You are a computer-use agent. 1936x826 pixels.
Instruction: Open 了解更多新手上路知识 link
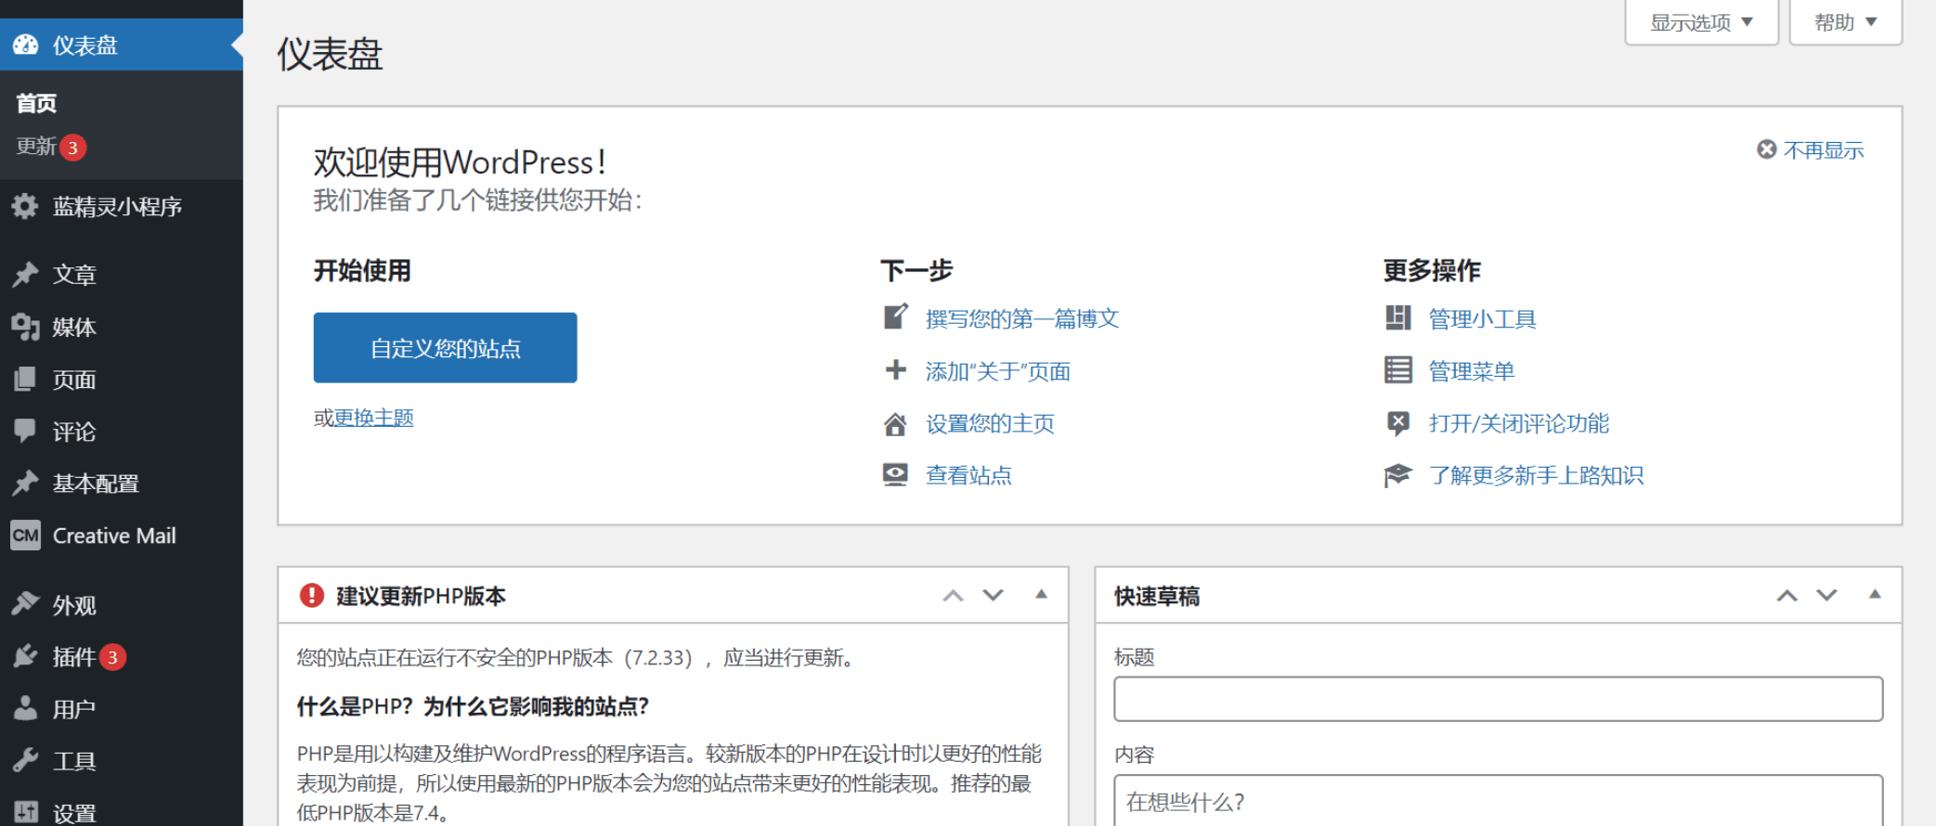click(1536, 475)
